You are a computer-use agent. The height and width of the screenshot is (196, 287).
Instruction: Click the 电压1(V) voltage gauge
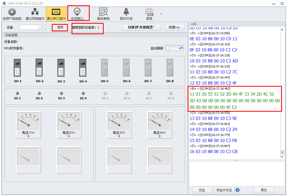[28, 121]
